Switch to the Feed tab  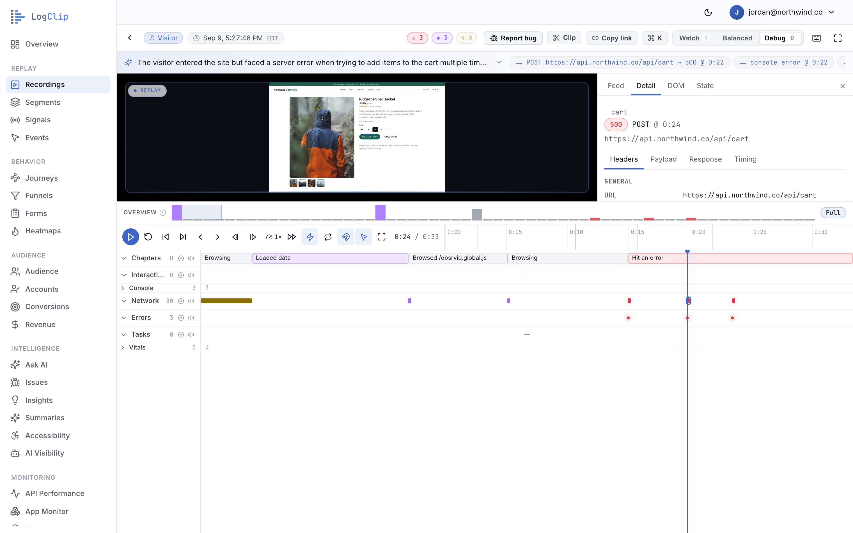point(616,86)
